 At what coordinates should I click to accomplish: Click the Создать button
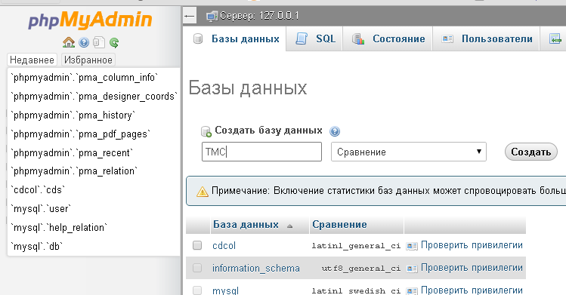(x=531, y=152)
